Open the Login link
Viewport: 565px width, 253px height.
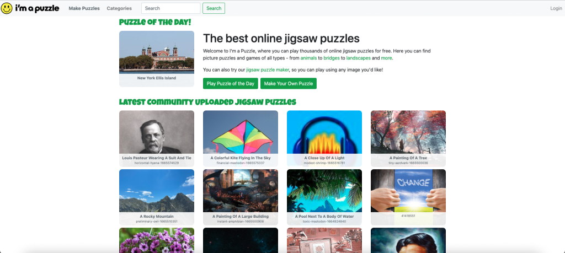(x=556, y=8)
